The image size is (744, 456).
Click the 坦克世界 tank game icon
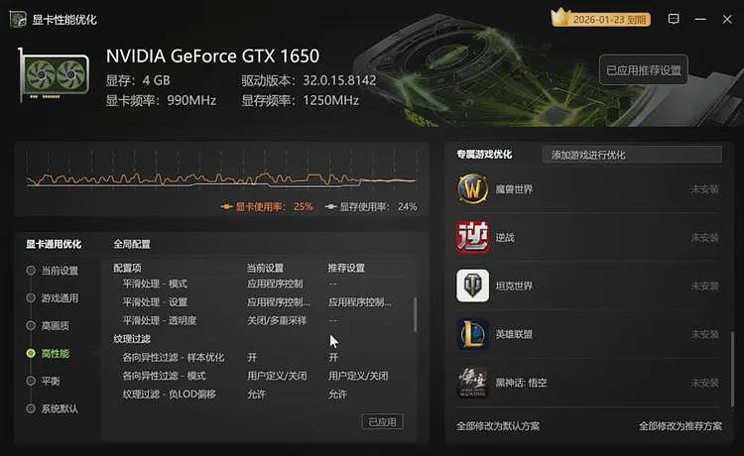click(472, 285)
